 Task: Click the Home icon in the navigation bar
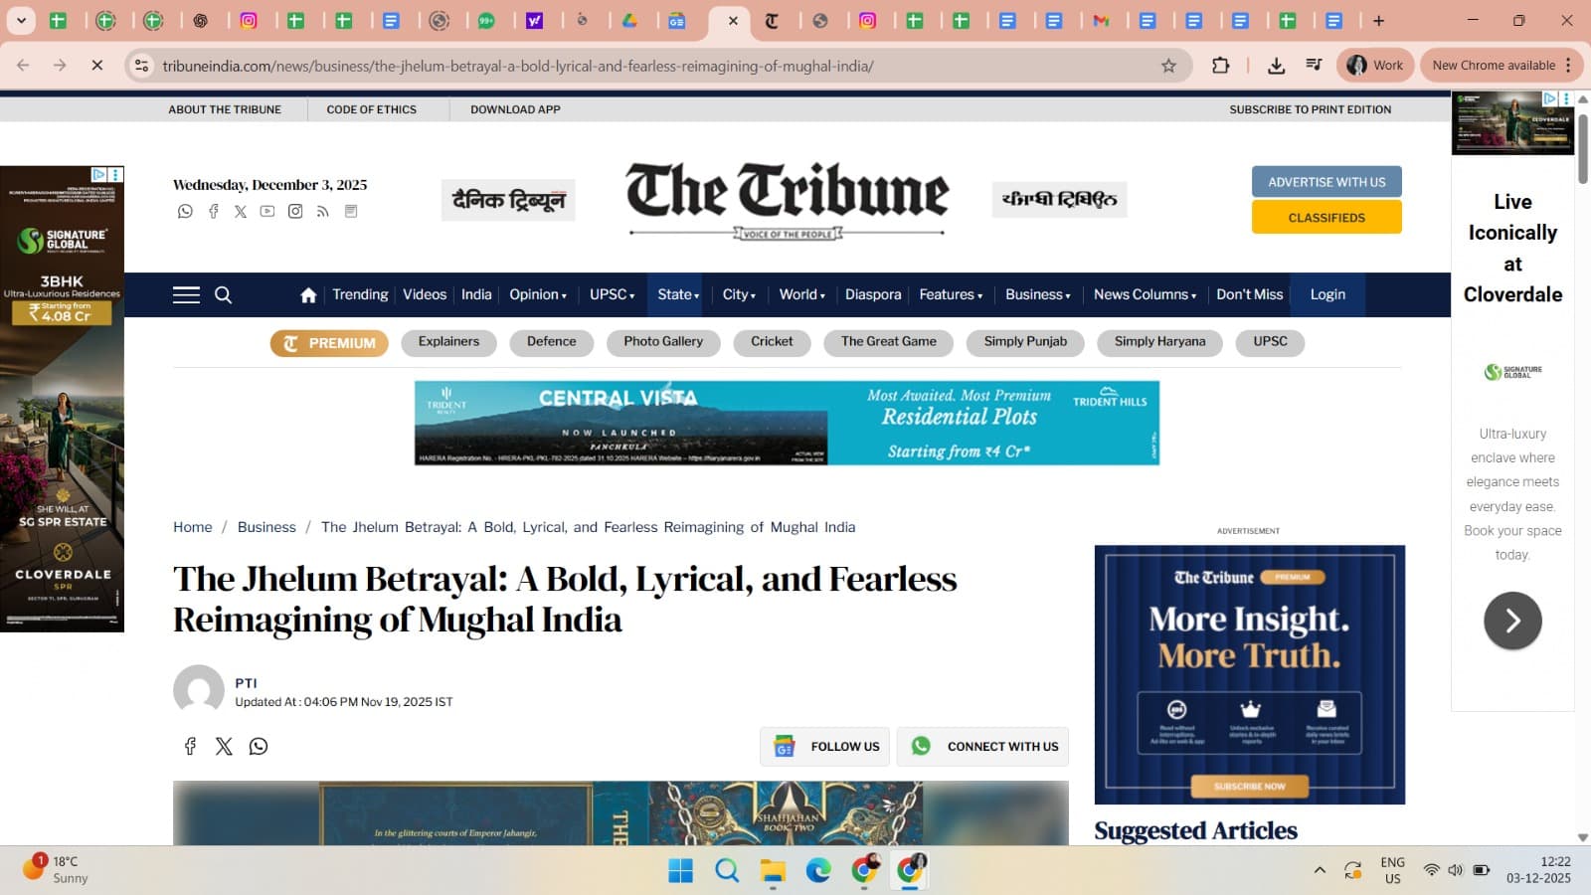307,294
